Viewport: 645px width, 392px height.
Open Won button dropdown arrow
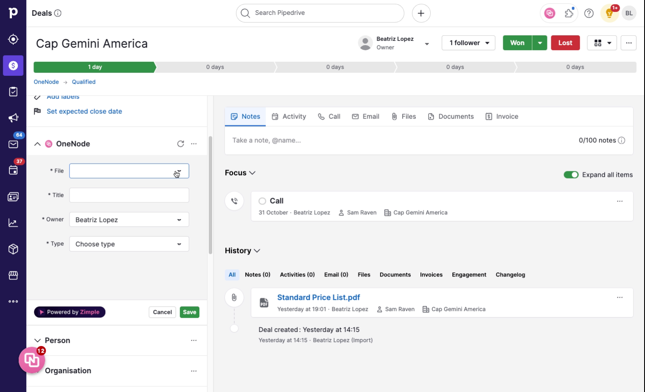tap(540, 43)
